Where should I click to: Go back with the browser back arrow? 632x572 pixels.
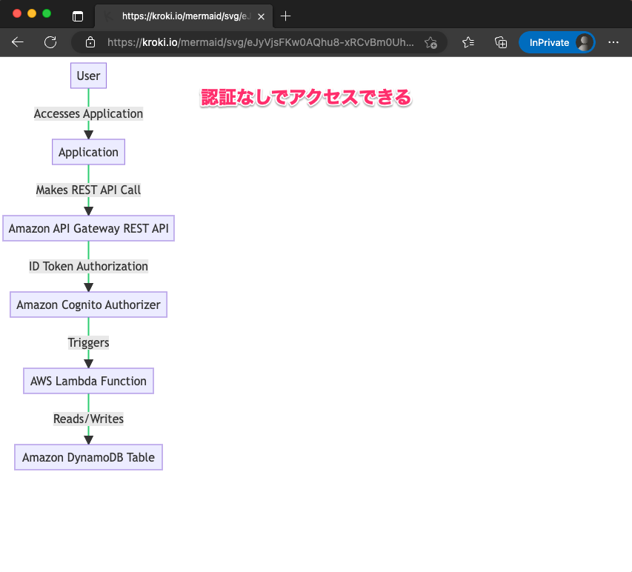pos(17,42)
